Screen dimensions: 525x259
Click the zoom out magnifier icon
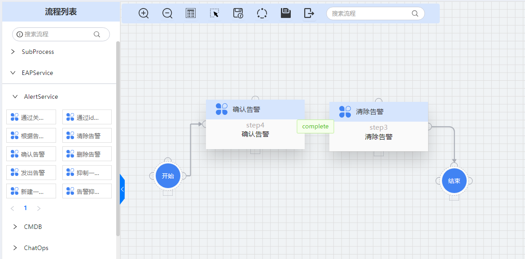click(167, 13)
